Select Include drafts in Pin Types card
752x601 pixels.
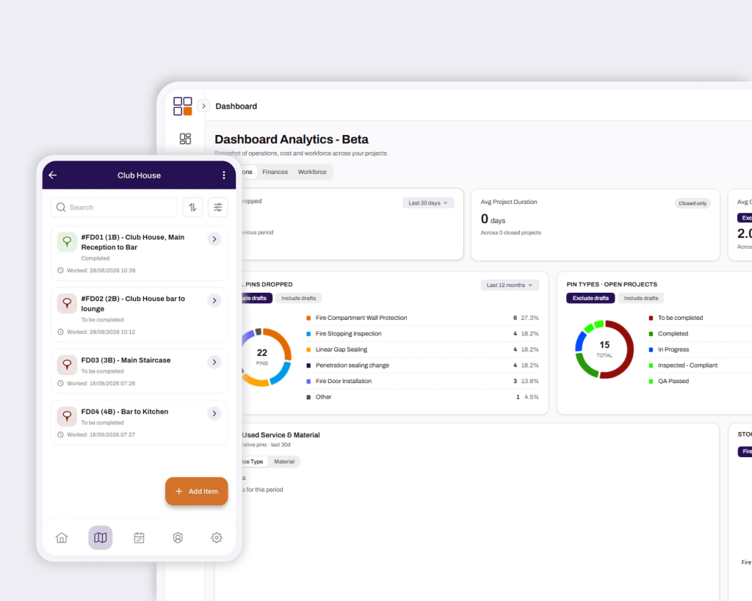(640, 298)
